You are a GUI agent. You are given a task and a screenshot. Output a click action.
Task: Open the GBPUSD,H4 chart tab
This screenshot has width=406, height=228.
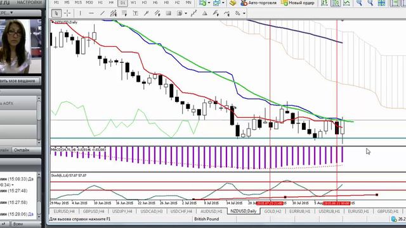(93, 211)
